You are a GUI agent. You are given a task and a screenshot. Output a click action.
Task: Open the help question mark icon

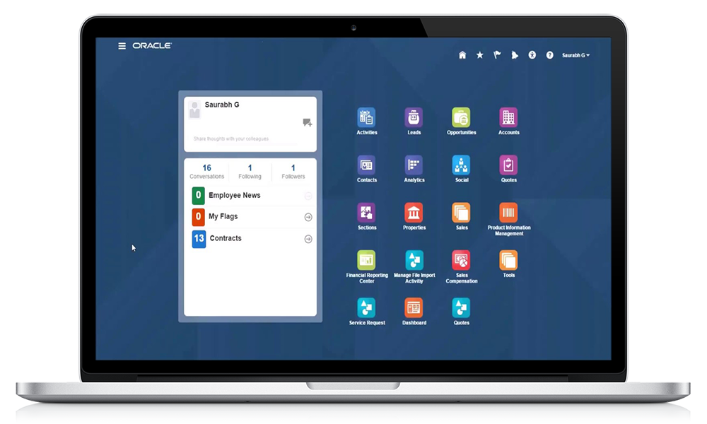(549, 55)
